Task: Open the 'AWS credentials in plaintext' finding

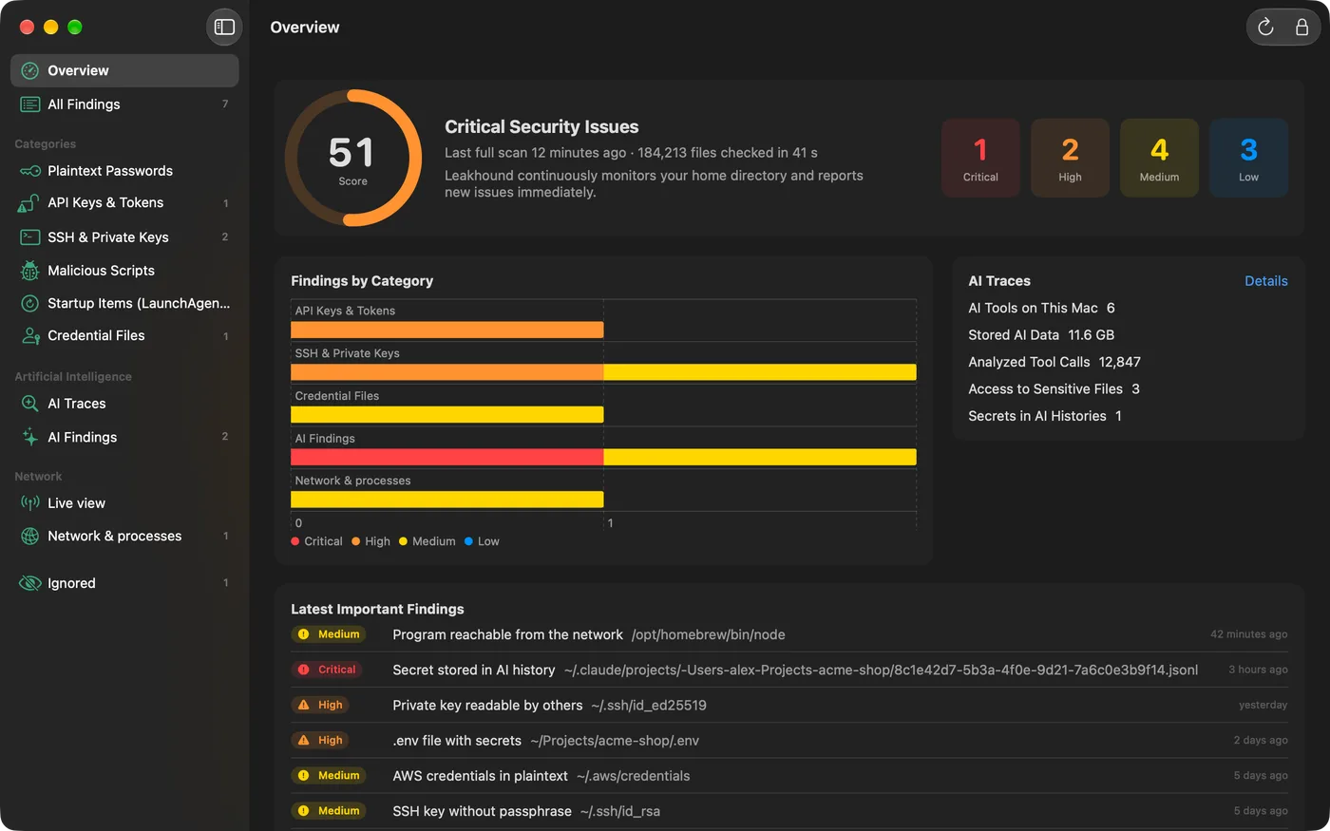Action: point(789,776)
